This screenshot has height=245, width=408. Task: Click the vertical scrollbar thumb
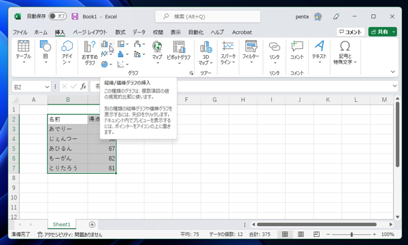click(397, 134)
